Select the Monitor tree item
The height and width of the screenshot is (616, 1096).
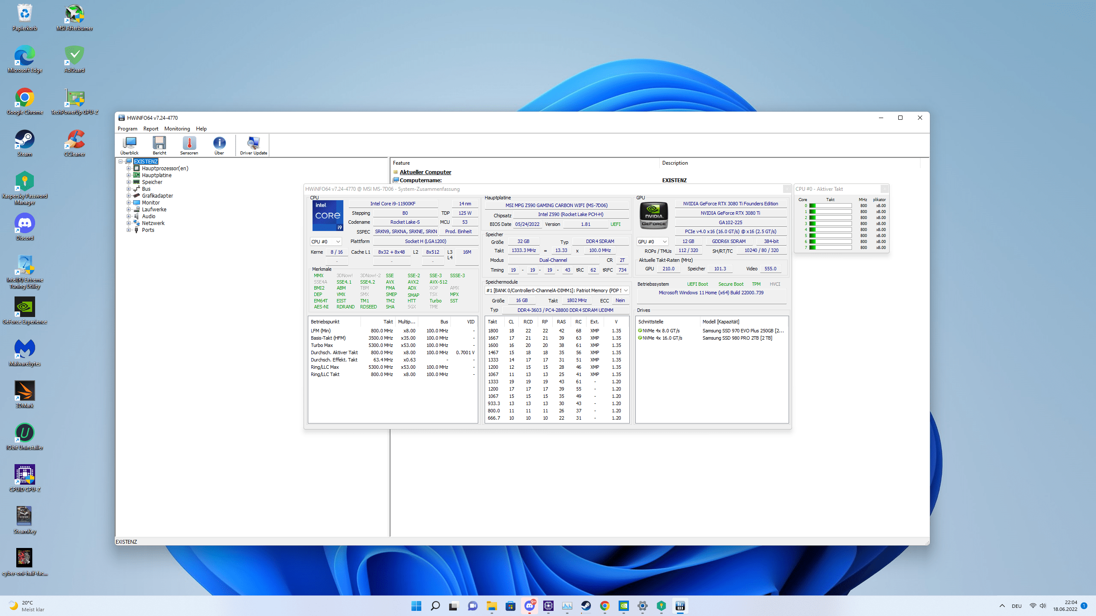tap(151, 202)
